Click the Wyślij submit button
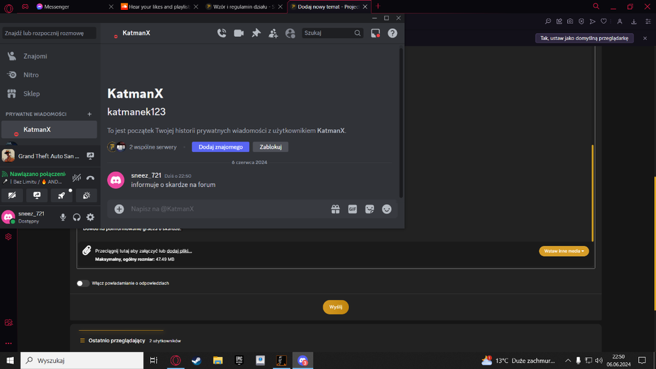This screenshot has width=656, height=369. (335, 307)
